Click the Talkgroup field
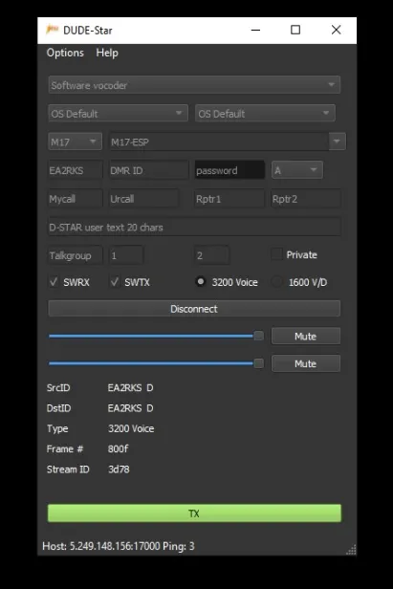The height and width of the screenshot is (589, 393). [x=75, y=255]
